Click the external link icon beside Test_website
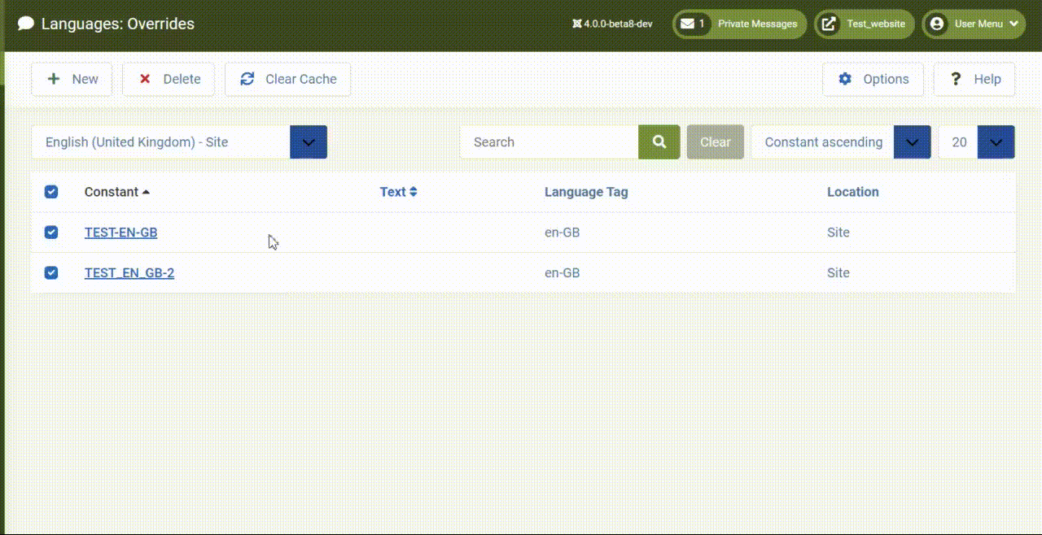Viewport: 1042px width, 535px height. pos(828,24)
